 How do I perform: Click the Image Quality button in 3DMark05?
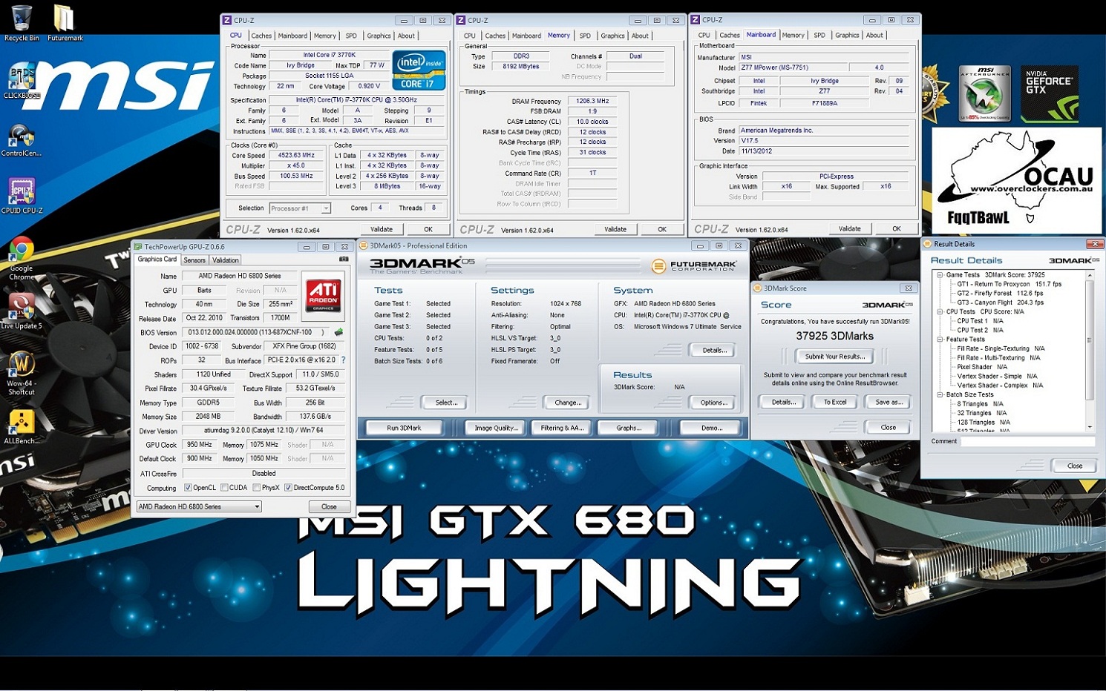(x=496, y=428)
